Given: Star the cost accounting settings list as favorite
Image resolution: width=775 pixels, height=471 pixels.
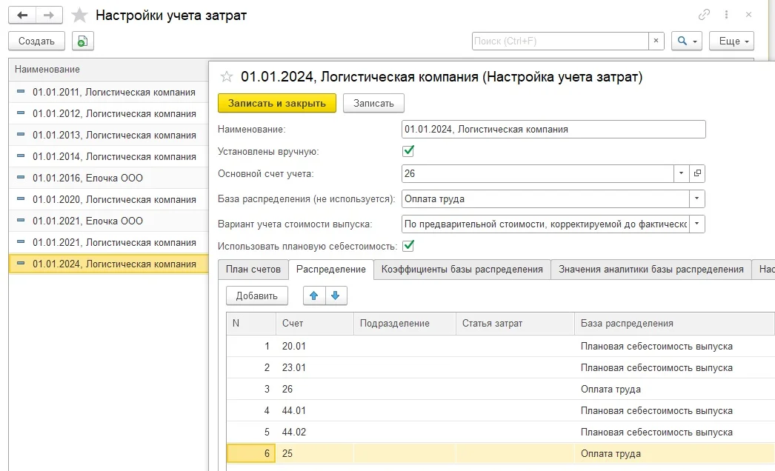Looking at the screenshot, I should click(x=79, y=16).
